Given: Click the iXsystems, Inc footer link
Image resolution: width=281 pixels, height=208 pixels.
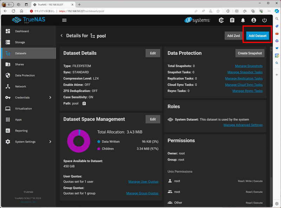Looking at the screenshot, I should coord(28,202).
